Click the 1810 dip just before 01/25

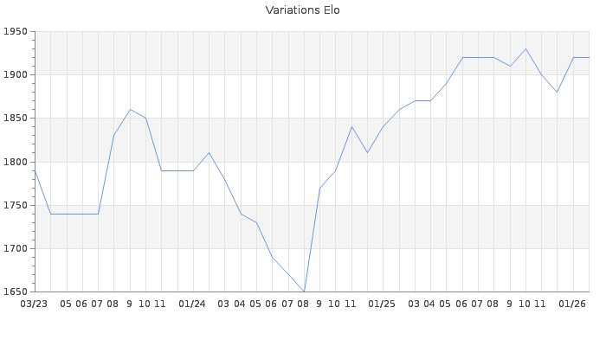coord(367,153)
